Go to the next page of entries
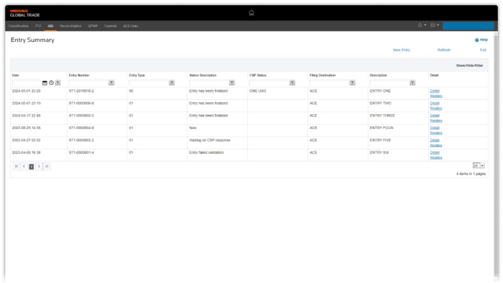 point(39,166)
